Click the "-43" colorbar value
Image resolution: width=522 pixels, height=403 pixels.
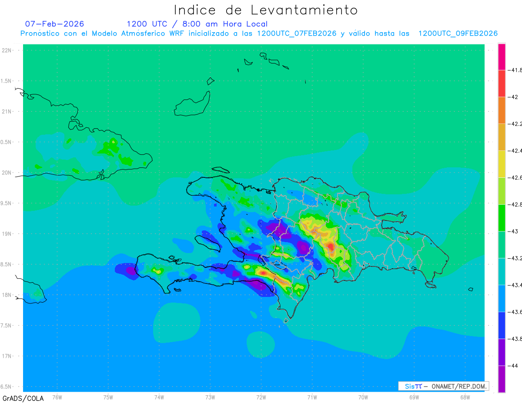[x=513, y=231]
